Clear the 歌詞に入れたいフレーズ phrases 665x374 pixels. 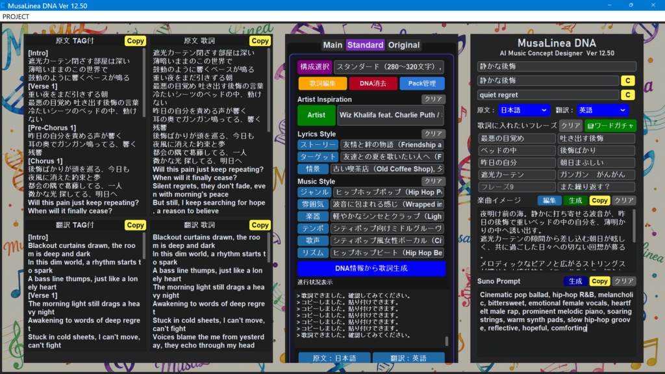(x=570, y=126)
